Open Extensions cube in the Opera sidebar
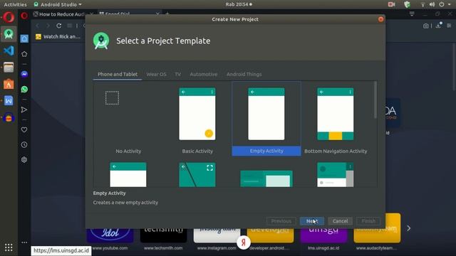The width and height of the screenshot is (456, 256). click(x=24, y=159)
